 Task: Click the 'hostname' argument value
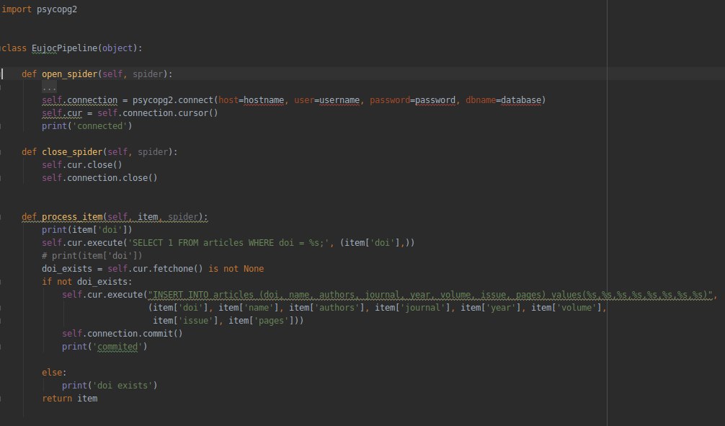pyautogui.click(x=264, y=100)
